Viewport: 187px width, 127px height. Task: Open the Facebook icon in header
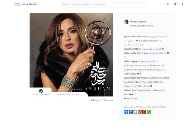[x=183, y=4]
